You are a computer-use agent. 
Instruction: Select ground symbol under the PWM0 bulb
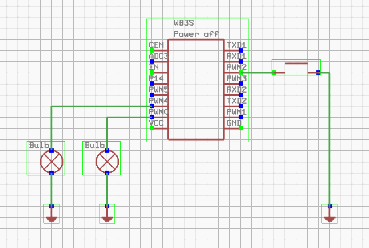tap(107, 214)
